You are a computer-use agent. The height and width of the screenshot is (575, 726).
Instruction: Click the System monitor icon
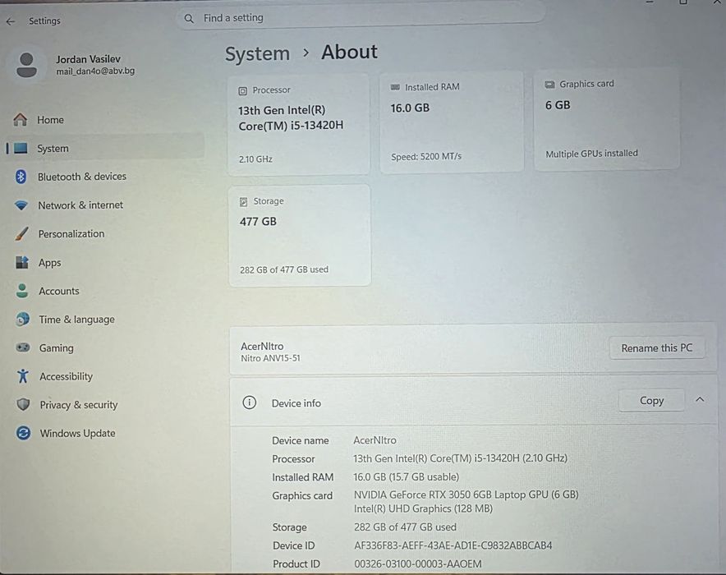tap(21, 148)
